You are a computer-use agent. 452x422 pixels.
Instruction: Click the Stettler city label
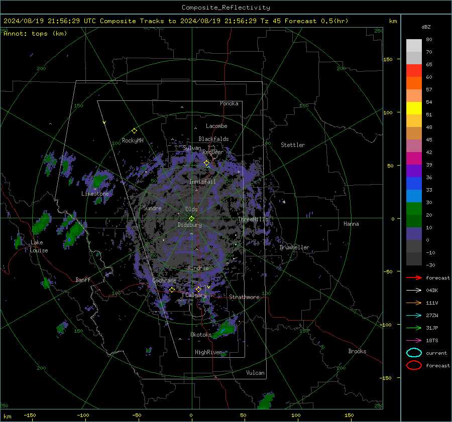point(293,145)
